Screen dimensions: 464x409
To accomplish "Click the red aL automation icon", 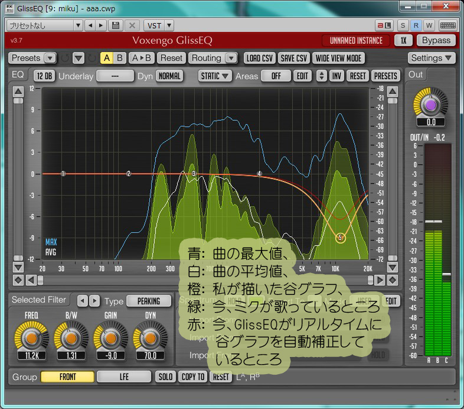I will pyautogui.click(x=384, y=25).
